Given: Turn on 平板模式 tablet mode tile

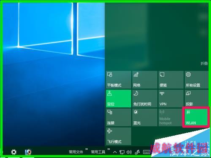Looking at the screenshot, I should click(x=119, y=80).
